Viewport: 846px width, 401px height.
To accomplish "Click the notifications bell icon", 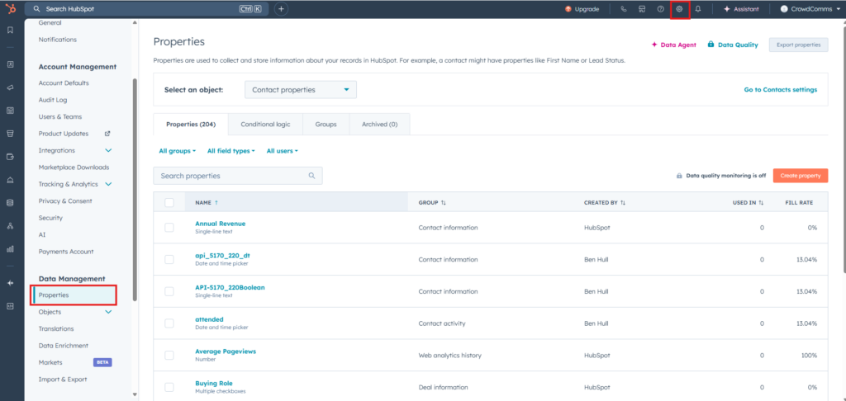I will coord(698,9).
